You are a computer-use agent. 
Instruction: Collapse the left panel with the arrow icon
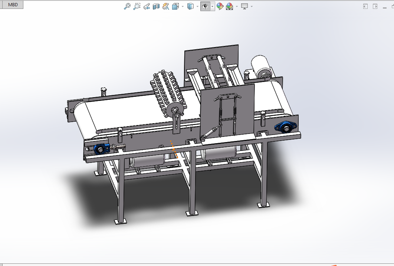(365, 6)
